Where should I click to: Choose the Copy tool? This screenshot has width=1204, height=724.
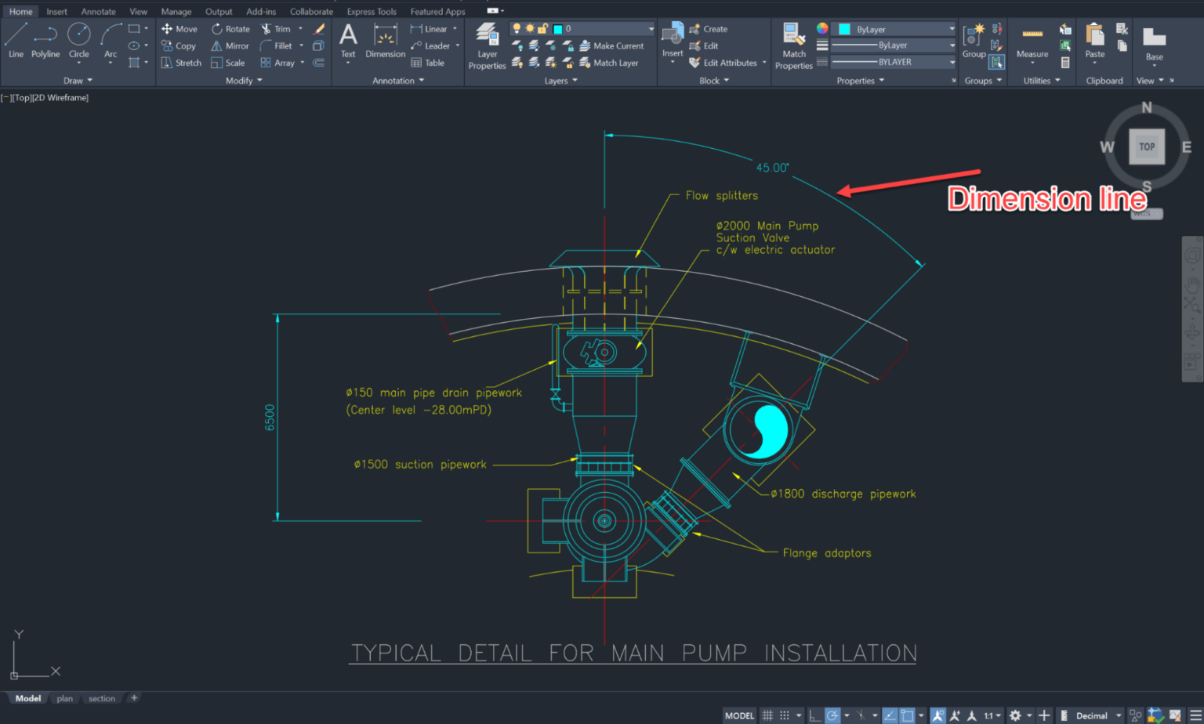(179, 46)
